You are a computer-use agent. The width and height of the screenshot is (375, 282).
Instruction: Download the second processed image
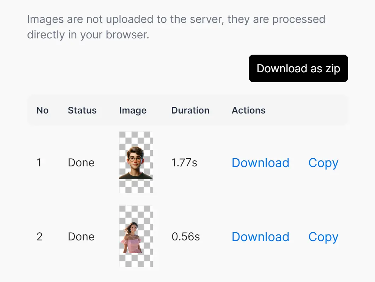pyautogui.click(x=260, y=237)
